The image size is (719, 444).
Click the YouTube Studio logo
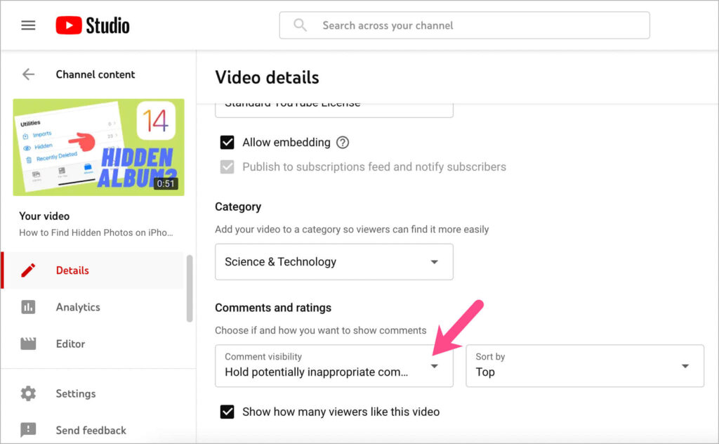[92, 25]
